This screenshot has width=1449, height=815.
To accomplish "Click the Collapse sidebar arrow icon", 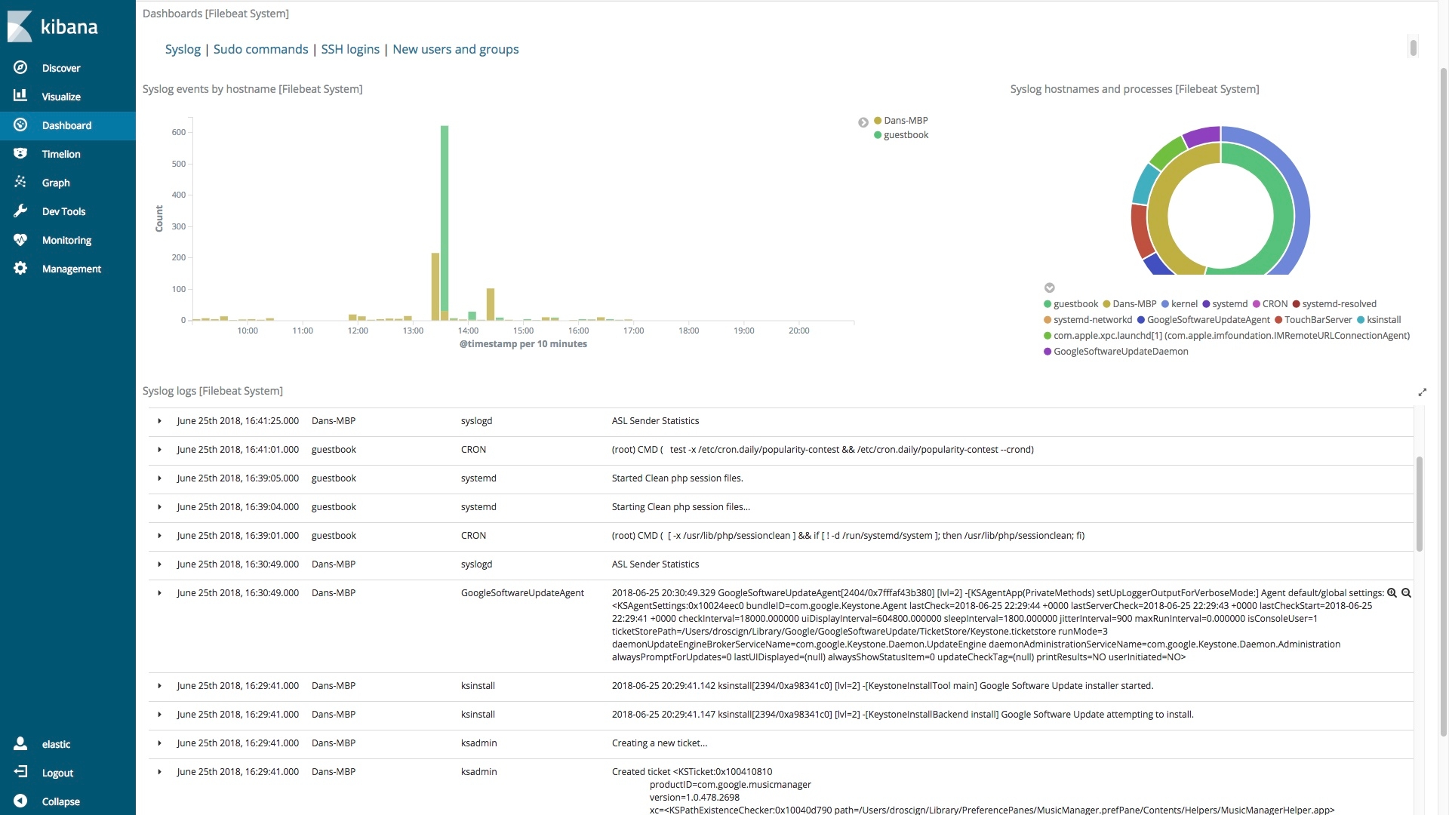I will (x=20, y=801).
